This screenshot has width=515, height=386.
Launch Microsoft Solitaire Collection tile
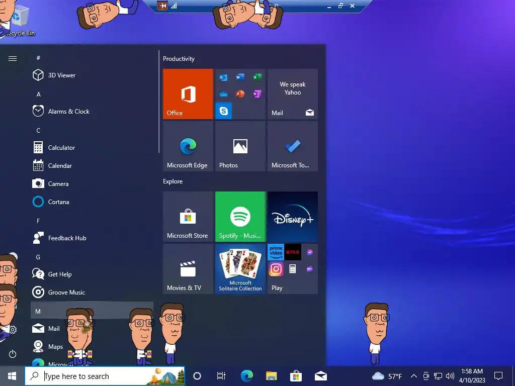(x=240, y=269)
